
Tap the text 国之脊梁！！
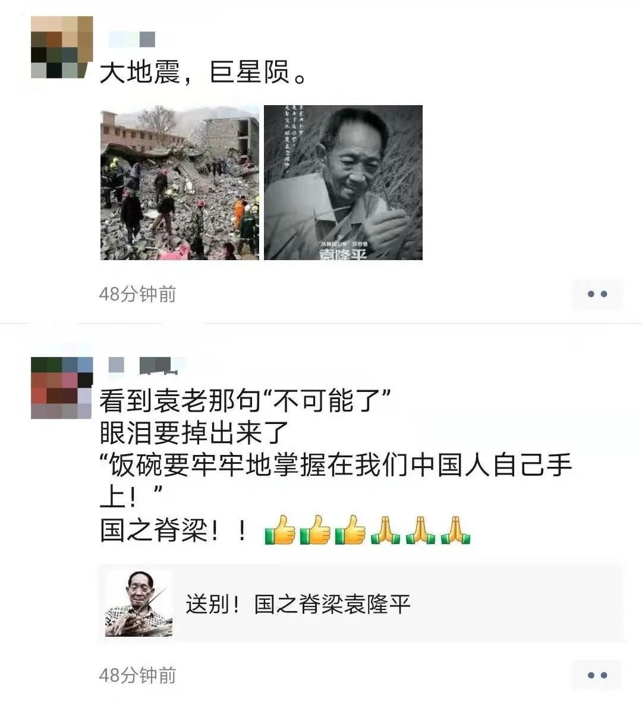(174, 530)
